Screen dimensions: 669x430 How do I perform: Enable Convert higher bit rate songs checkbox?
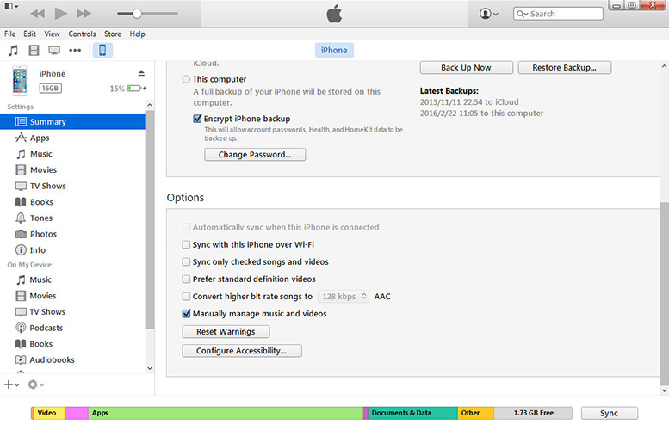click(x=186, y=296)
